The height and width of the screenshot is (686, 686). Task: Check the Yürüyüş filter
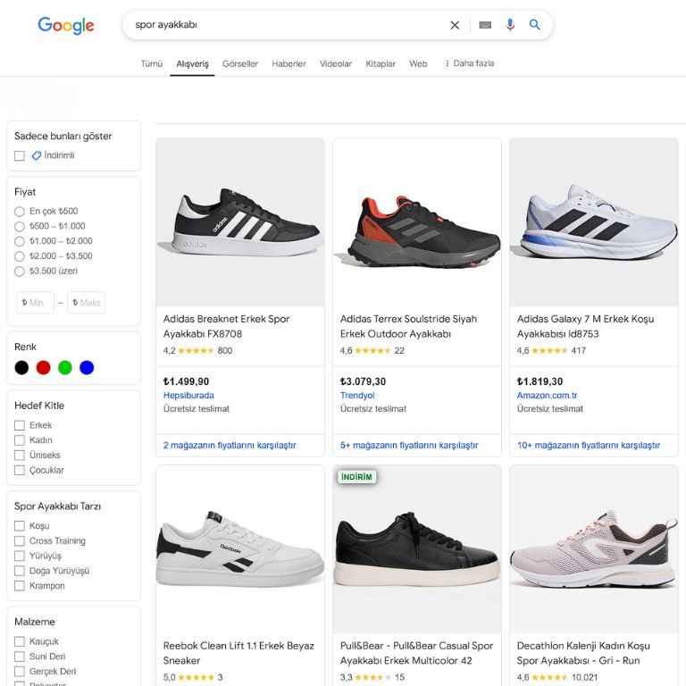(x=20, y=556)
